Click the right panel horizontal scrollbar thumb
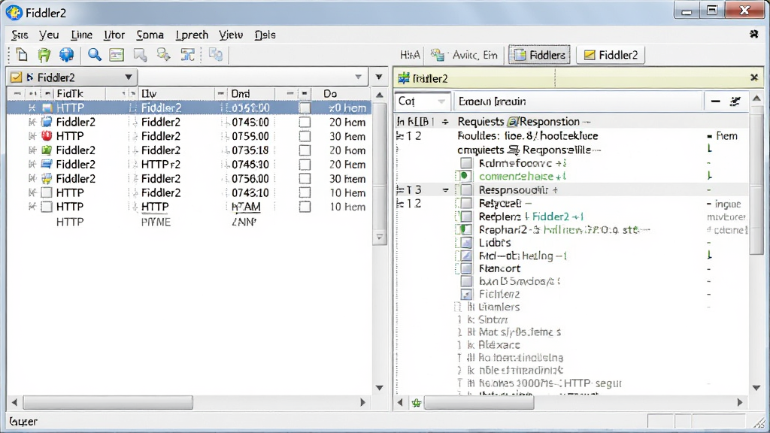This screenshot has height=433, width=770. pyautogui.click(x=479, y=403)
